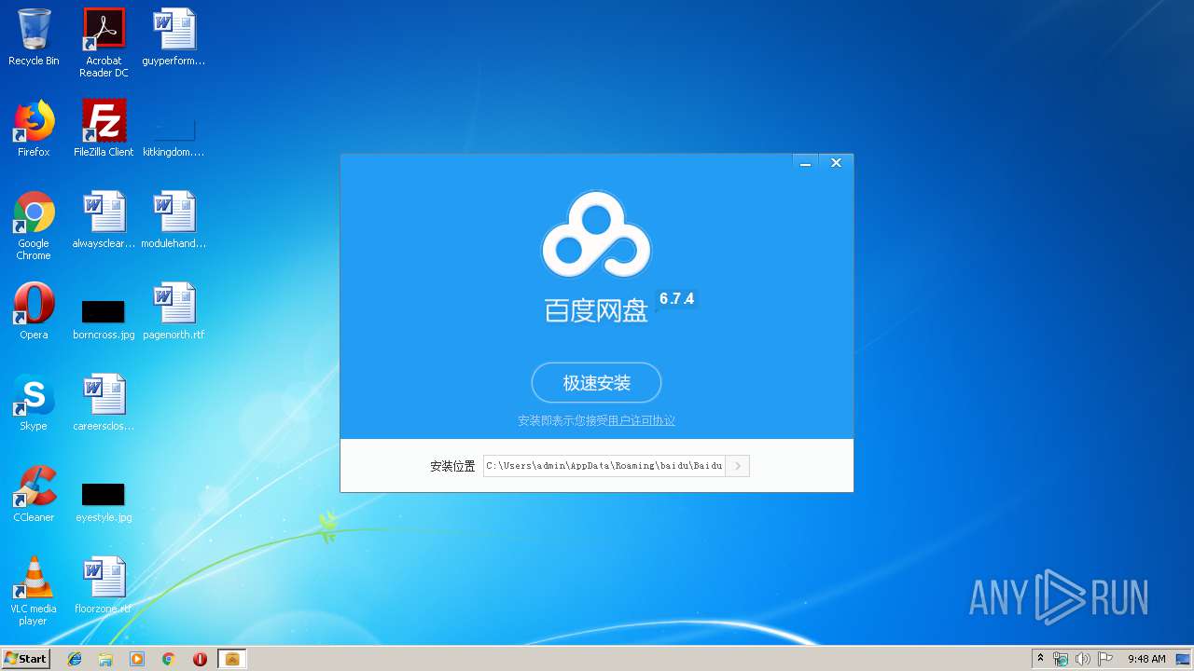Viewport: 1194px width, 671px height.
Task: Open the Recycle Bin desktop icon
Action: click(34, 37)
